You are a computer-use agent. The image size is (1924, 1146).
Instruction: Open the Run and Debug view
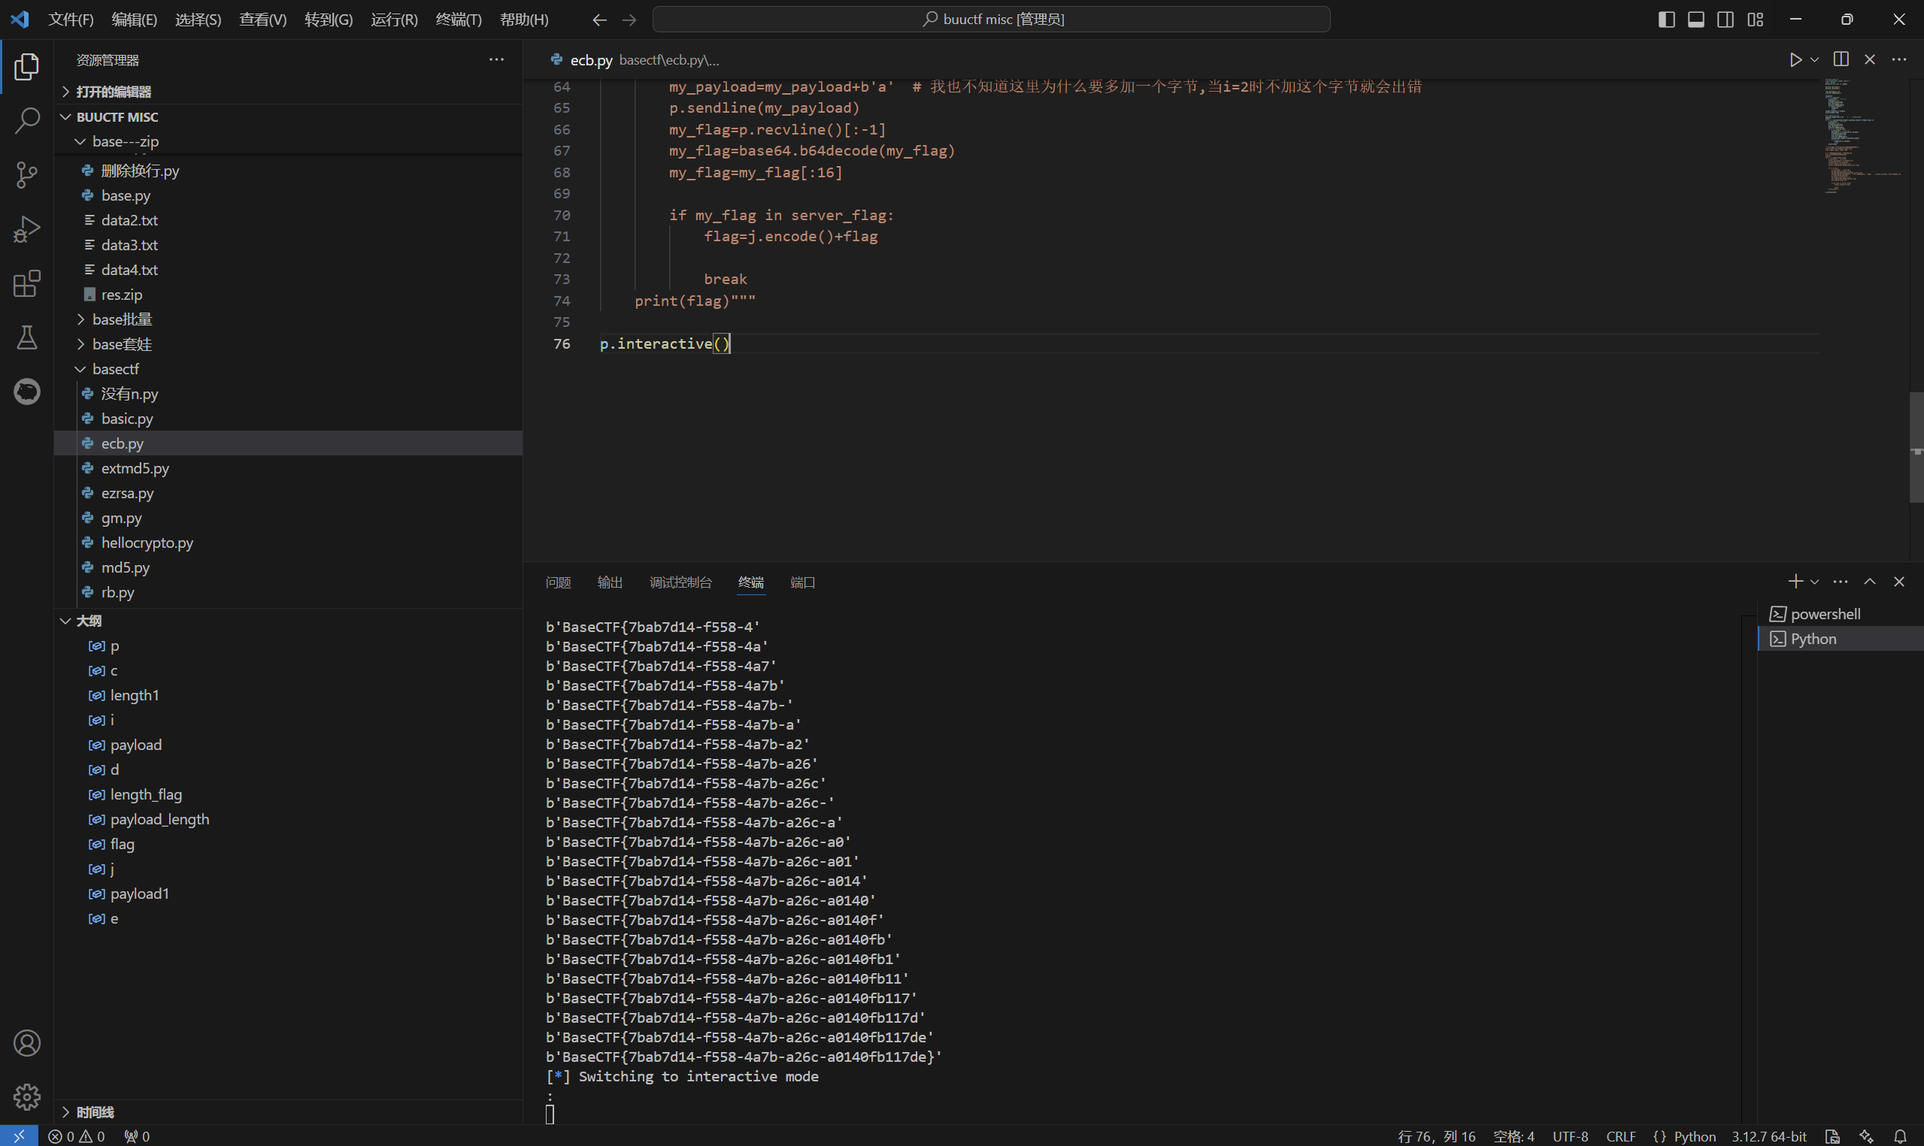[x=27, y=228]
